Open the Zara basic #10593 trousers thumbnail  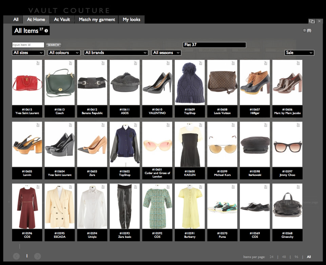(124, 206)
